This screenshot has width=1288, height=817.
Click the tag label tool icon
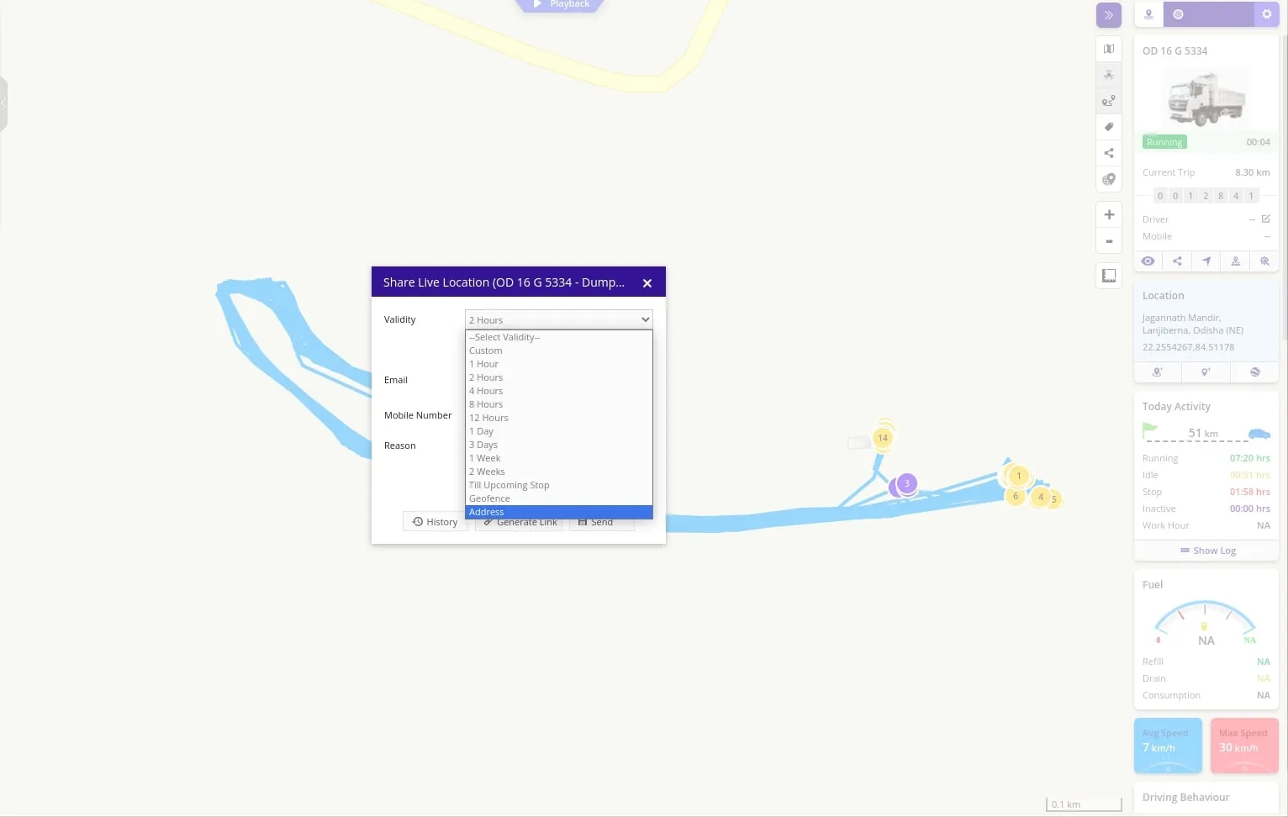[x=1109, y=127]
